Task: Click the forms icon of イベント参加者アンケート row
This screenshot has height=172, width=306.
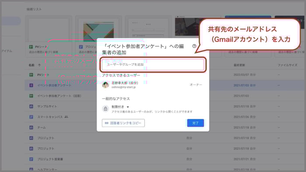Action: coord(31,85)
